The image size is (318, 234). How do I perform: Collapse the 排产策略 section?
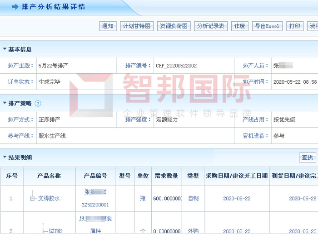(5, 103)
